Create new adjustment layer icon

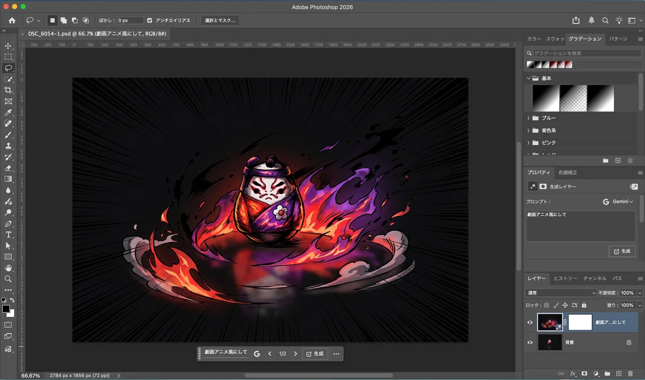point(596,373)
